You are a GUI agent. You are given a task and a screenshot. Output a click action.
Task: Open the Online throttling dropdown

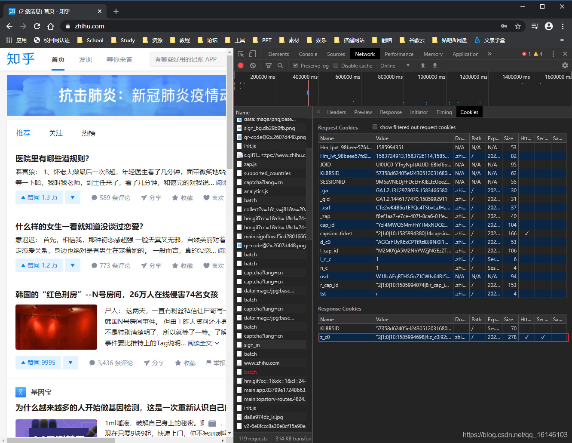[x=395, y=65]
